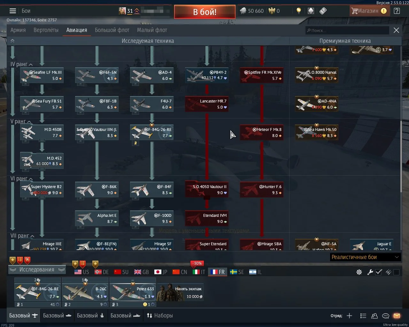
Task: Select the IL nation tab
Action: (255, 272)
